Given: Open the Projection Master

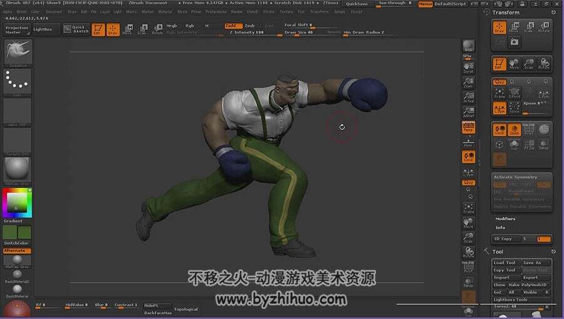Looking at the screenshot, I should pos(16,30).
